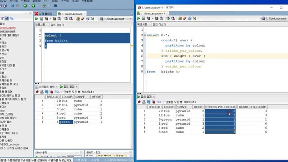Click binoculars find icon in main toolbar

[x=55, y=6]
